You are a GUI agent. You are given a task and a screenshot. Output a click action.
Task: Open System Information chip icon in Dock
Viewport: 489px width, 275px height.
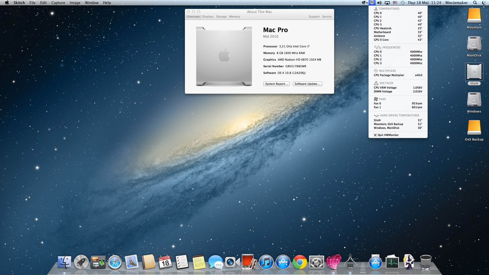click(x=350, y=262)
